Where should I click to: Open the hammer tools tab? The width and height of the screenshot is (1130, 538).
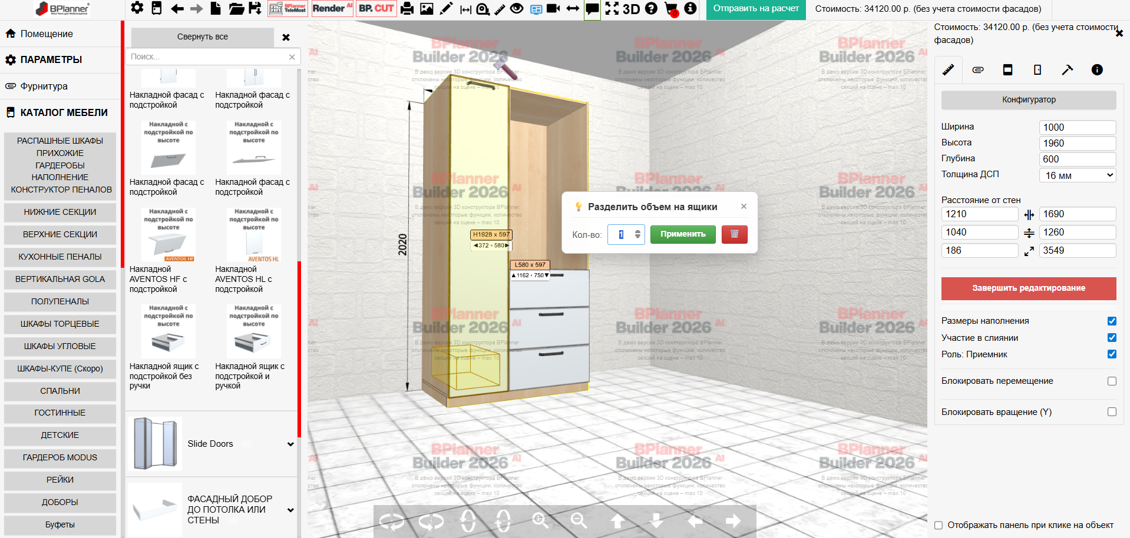(1068, 70)
